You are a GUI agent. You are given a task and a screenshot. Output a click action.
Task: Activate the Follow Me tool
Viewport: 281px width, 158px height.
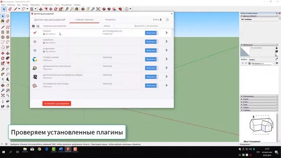point(8,58)
